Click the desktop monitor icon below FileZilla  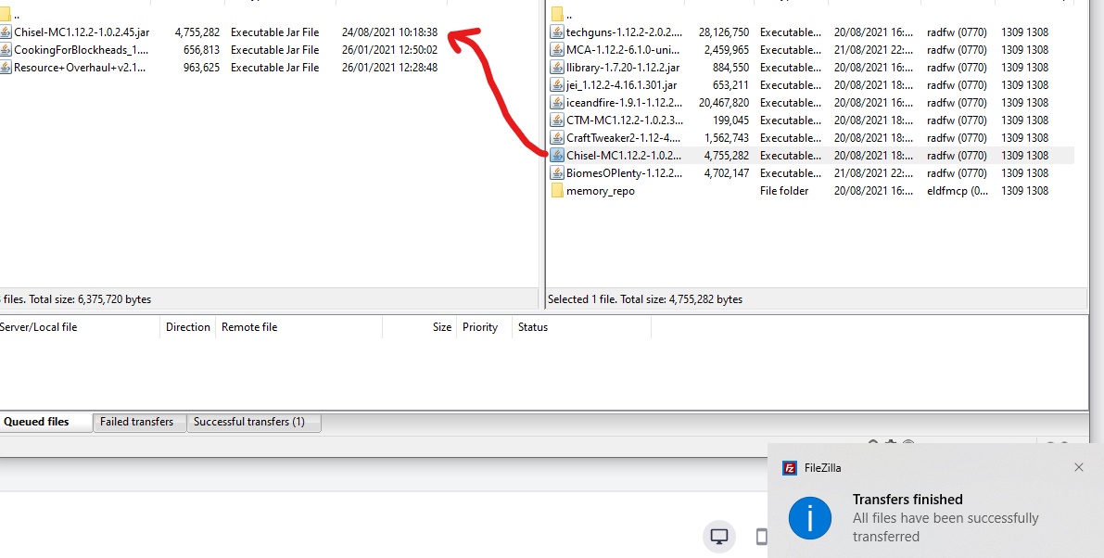(x=719, y=536)
